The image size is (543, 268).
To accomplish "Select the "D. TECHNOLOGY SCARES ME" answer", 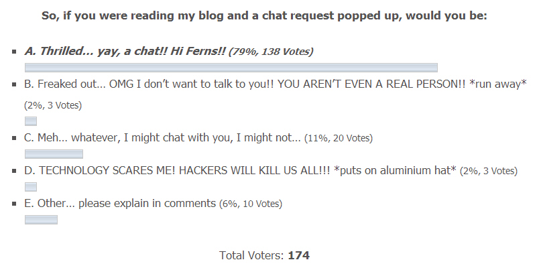I will tap(240, 171).
